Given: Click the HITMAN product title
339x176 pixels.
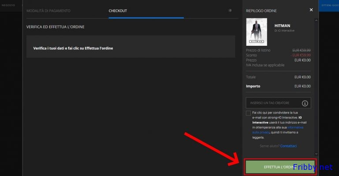Looking at the screenshot, I should pos(282,25).
